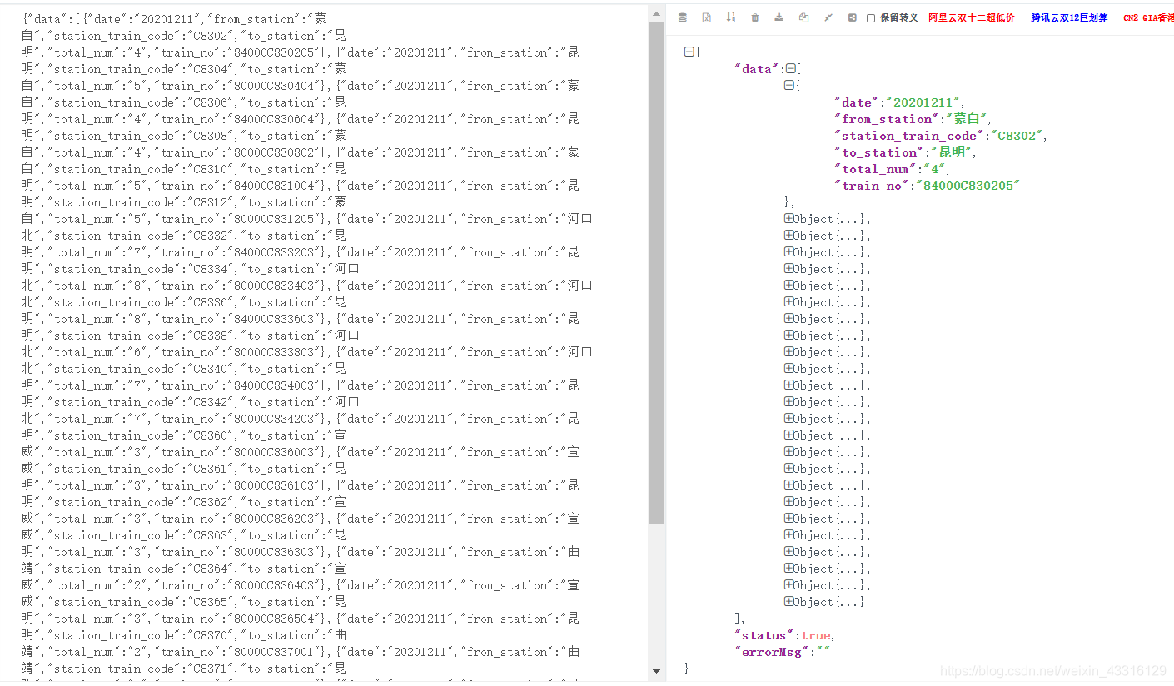Expand the first collapsed Object{...} node

pos(788,219)
